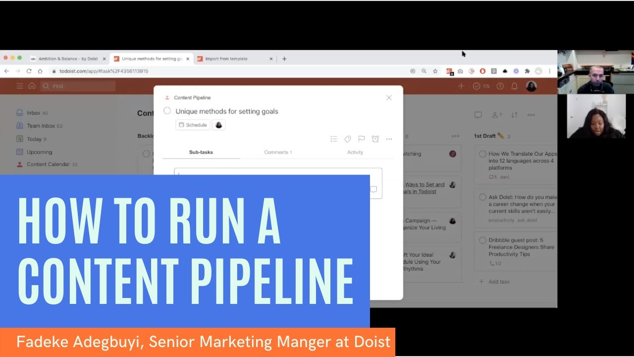Image resolution: width=634 pixels, height=357 pixels.
Task: Click sub-task count 1/2 on Dribbble card
Action: pos(495,263)
